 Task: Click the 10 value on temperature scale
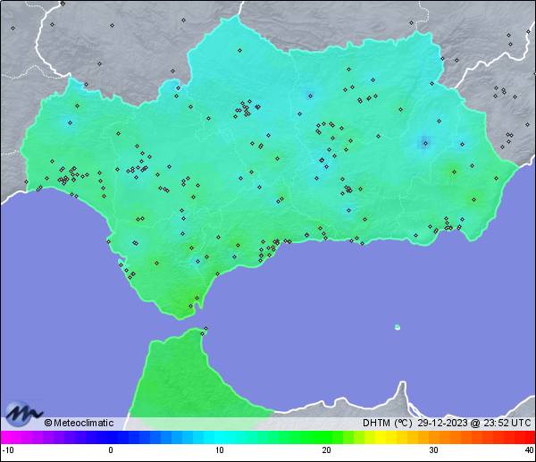(x=220, y=450)
